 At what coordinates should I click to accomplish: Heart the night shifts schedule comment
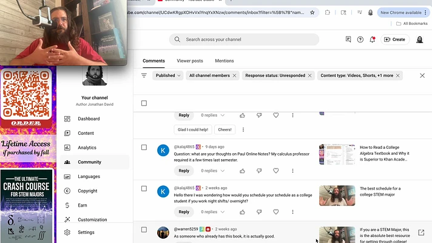tap(276, 212)
